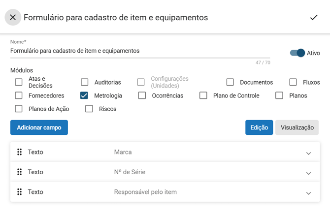Tick the Riscos checkbox

coord(89,109)
